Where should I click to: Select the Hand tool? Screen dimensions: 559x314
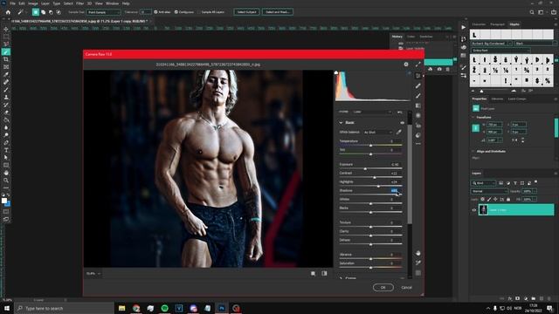pos(6,173)
